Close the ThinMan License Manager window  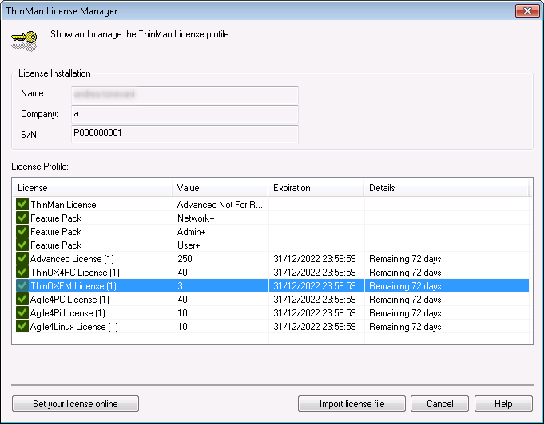527,10
